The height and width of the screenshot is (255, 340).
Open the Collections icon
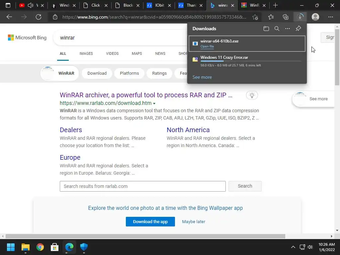[286, 17]
